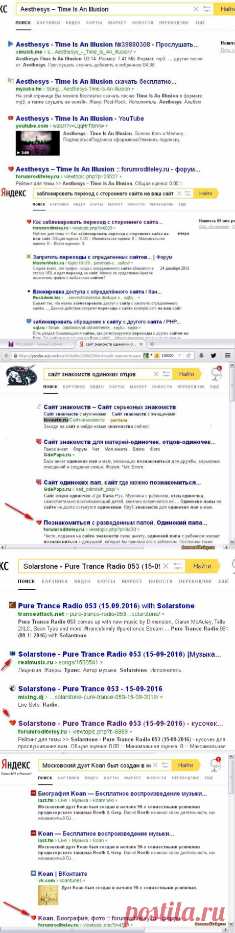Screen dimensions: 235x933
Task: Click Найти button next to заблокировать query
Action: coord(206,194)
